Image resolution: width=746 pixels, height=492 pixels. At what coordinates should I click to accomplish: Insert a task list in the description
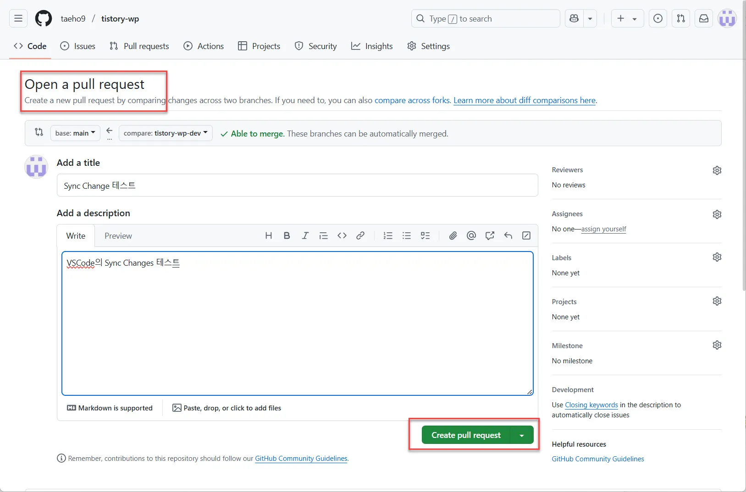pyautogui.click(x=425, y=235)
